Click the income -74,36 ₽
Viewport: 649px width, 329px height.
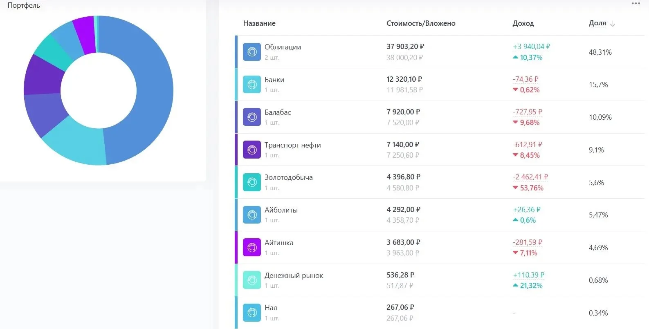[525, 79]
